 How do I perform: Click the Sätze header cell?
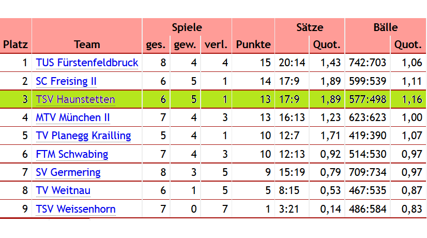click(310, 27)
